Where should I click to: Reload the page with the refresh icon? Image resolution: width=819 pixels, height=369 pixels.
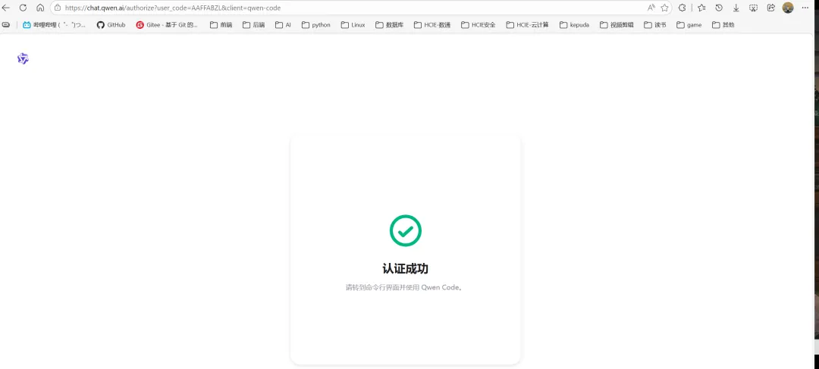point(23,8)
